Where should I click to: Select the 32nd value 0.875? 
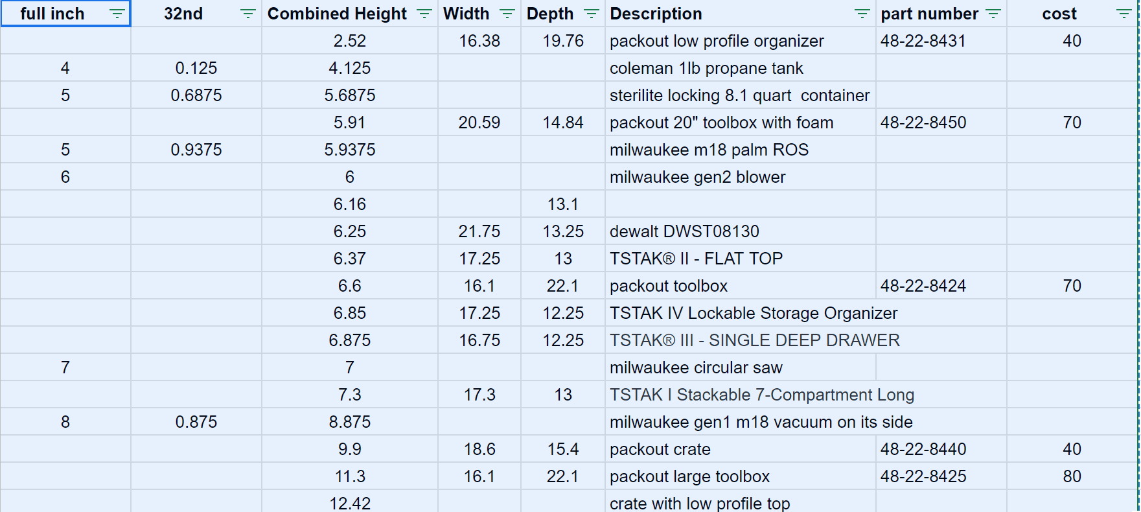[196, 422]
